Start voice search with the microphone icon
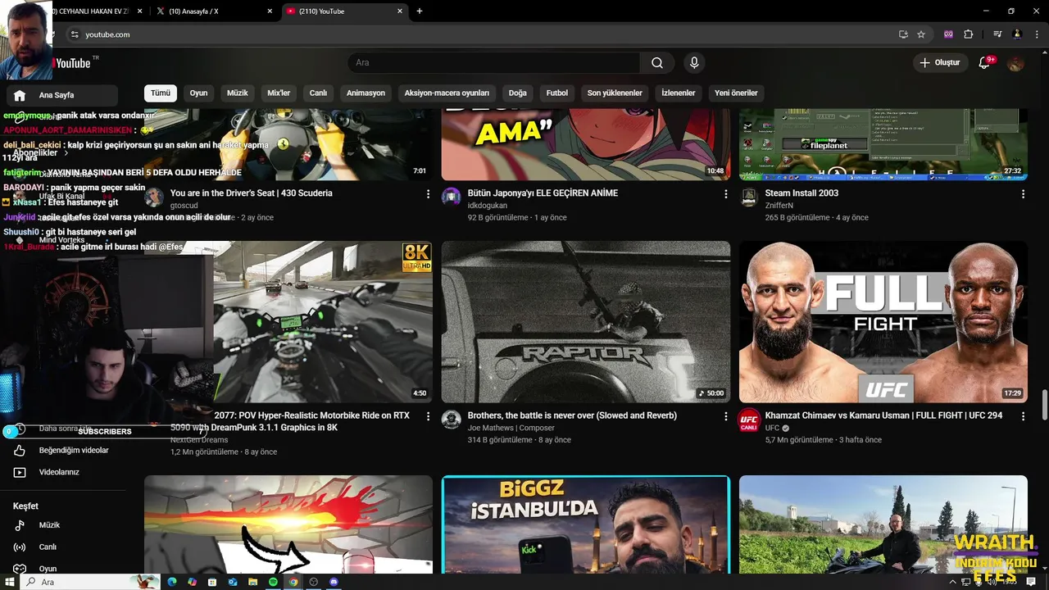Screen dimensions: 1049x590 click(694, 63)
